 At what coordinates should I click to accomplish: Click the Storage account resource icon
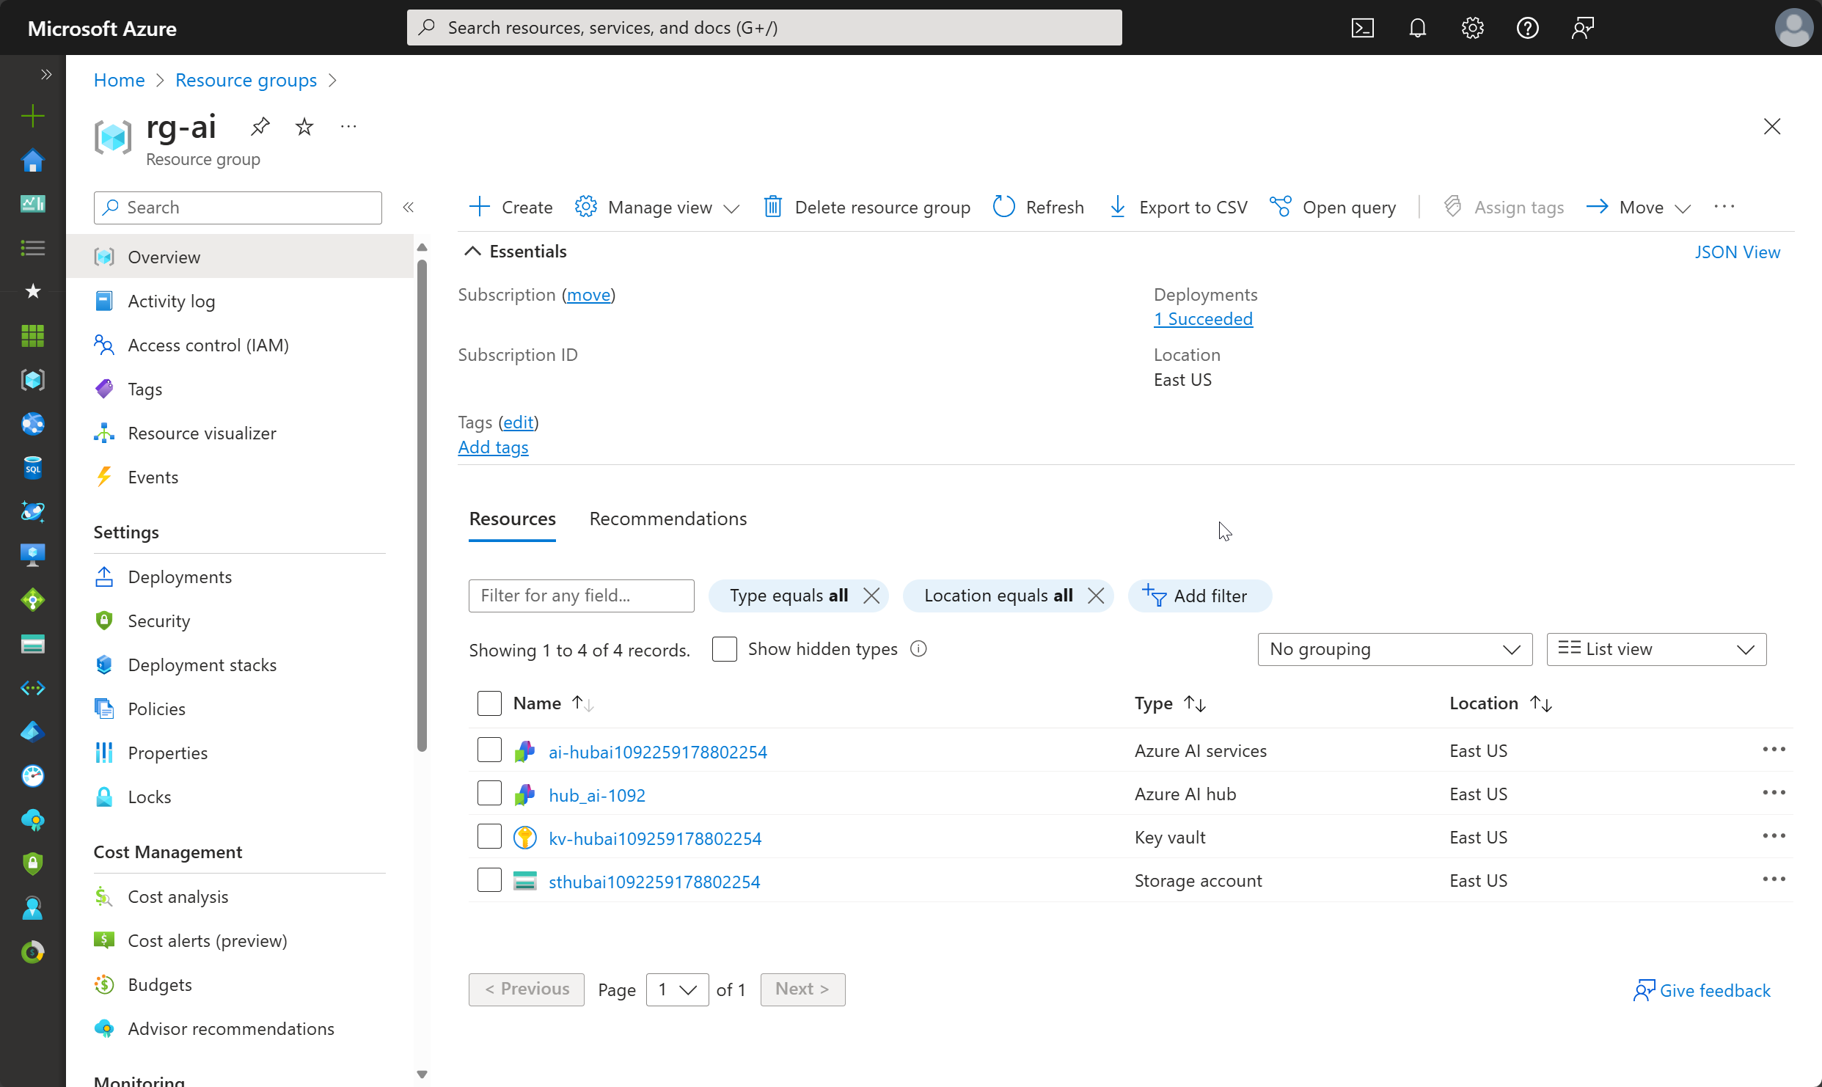(524, 880)
